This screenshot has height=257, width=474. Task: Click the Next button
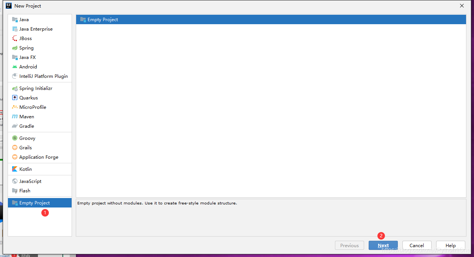(383, 245)
